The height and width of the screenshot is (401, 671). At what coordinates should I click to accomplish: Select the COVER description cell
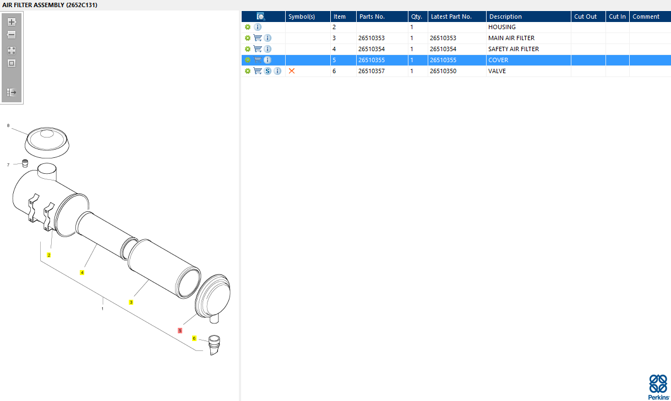click(528, 60)
